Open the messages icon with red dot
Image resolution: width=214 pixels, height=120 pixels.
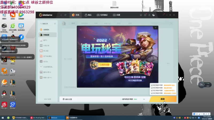click(145, 15)
